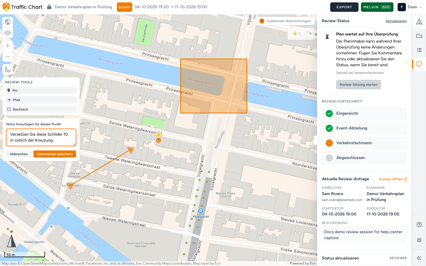Select the Event-Abteilung progress step
426x266 pixels.
364,128
